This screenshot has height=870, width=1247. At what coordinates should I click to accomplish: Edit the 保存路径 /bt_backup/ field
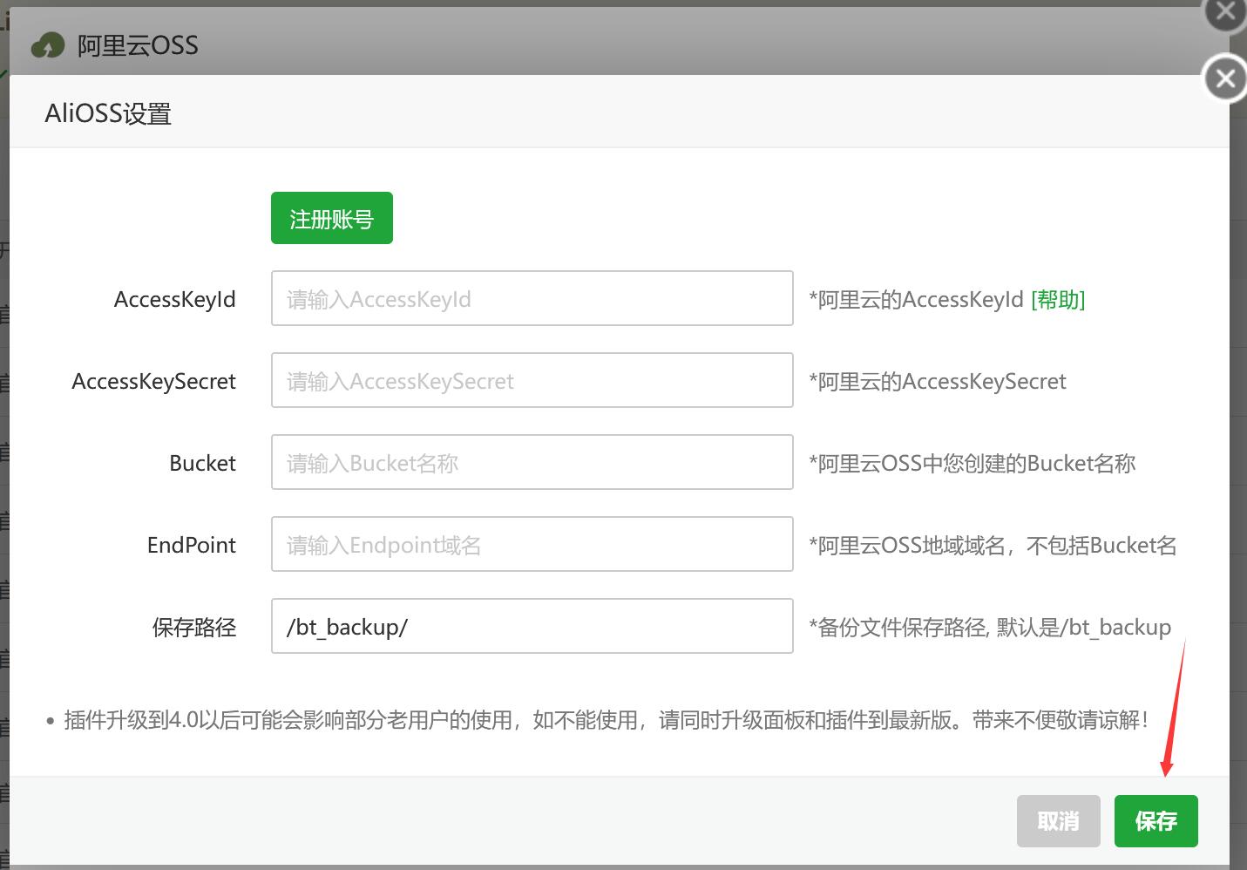[x=532, y=626]
